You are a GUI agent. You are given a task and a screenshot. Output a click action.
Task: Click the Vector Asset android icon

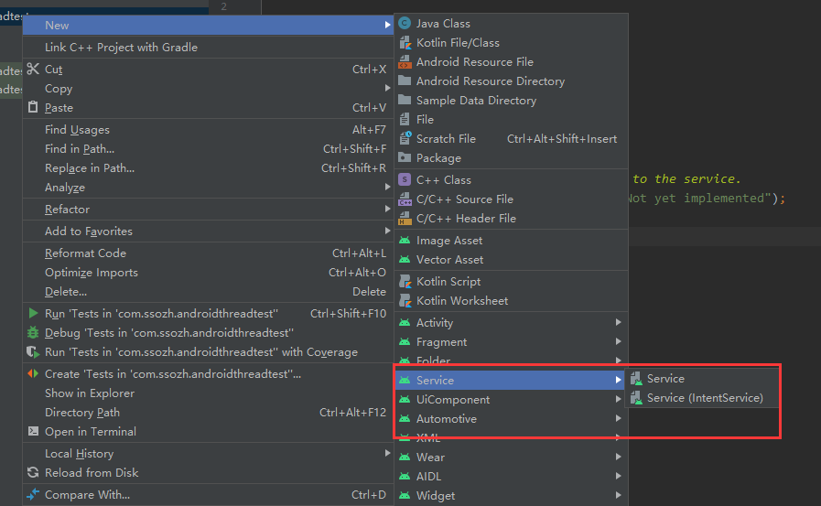(405, 260)
